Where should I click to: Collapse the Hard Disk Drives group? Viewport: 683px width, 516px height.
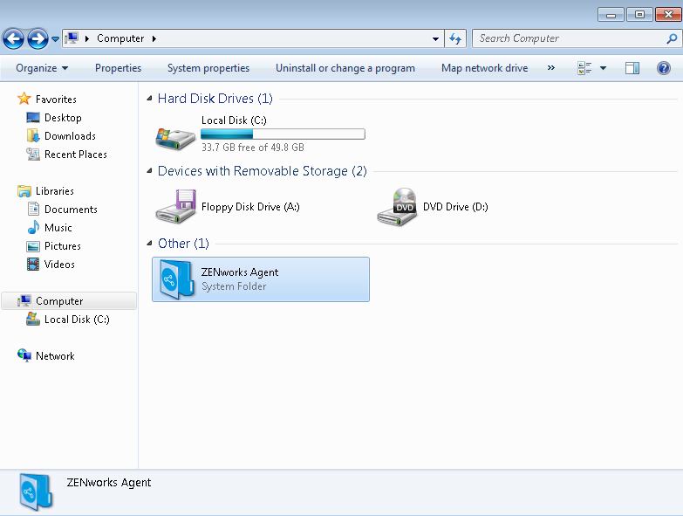click(149, 99)
